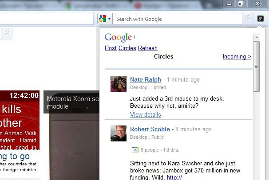View details of Nate Ralph's post
This screenshot has width=269, height=180.
[146, 114]
